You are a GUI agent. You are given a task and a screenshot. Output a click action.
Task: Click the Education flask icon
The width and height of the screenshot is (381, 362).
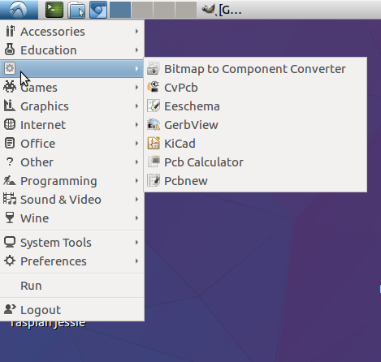(10, 50)
